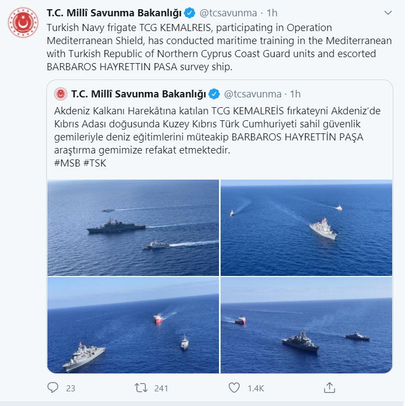Click the retweet arrows icon
408x406 pixels.
click(141, 388)
